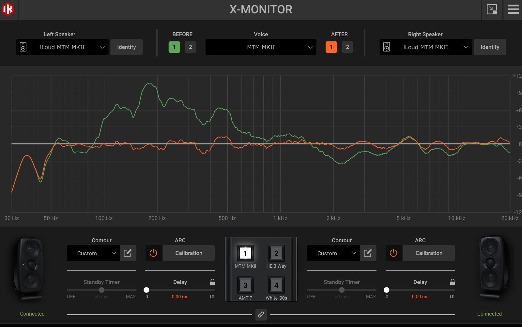Open right speaker ARC Calibration
Screen dimensions: 522x327
(429, 253)
